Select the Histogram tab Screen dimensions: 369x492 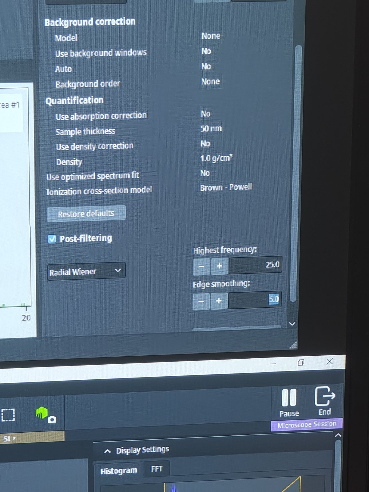pyautogui.click(x=119, y=471)
